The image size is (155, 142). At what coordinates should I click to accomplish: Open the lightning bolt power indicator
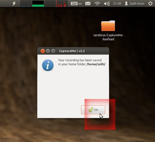point(14,3)
